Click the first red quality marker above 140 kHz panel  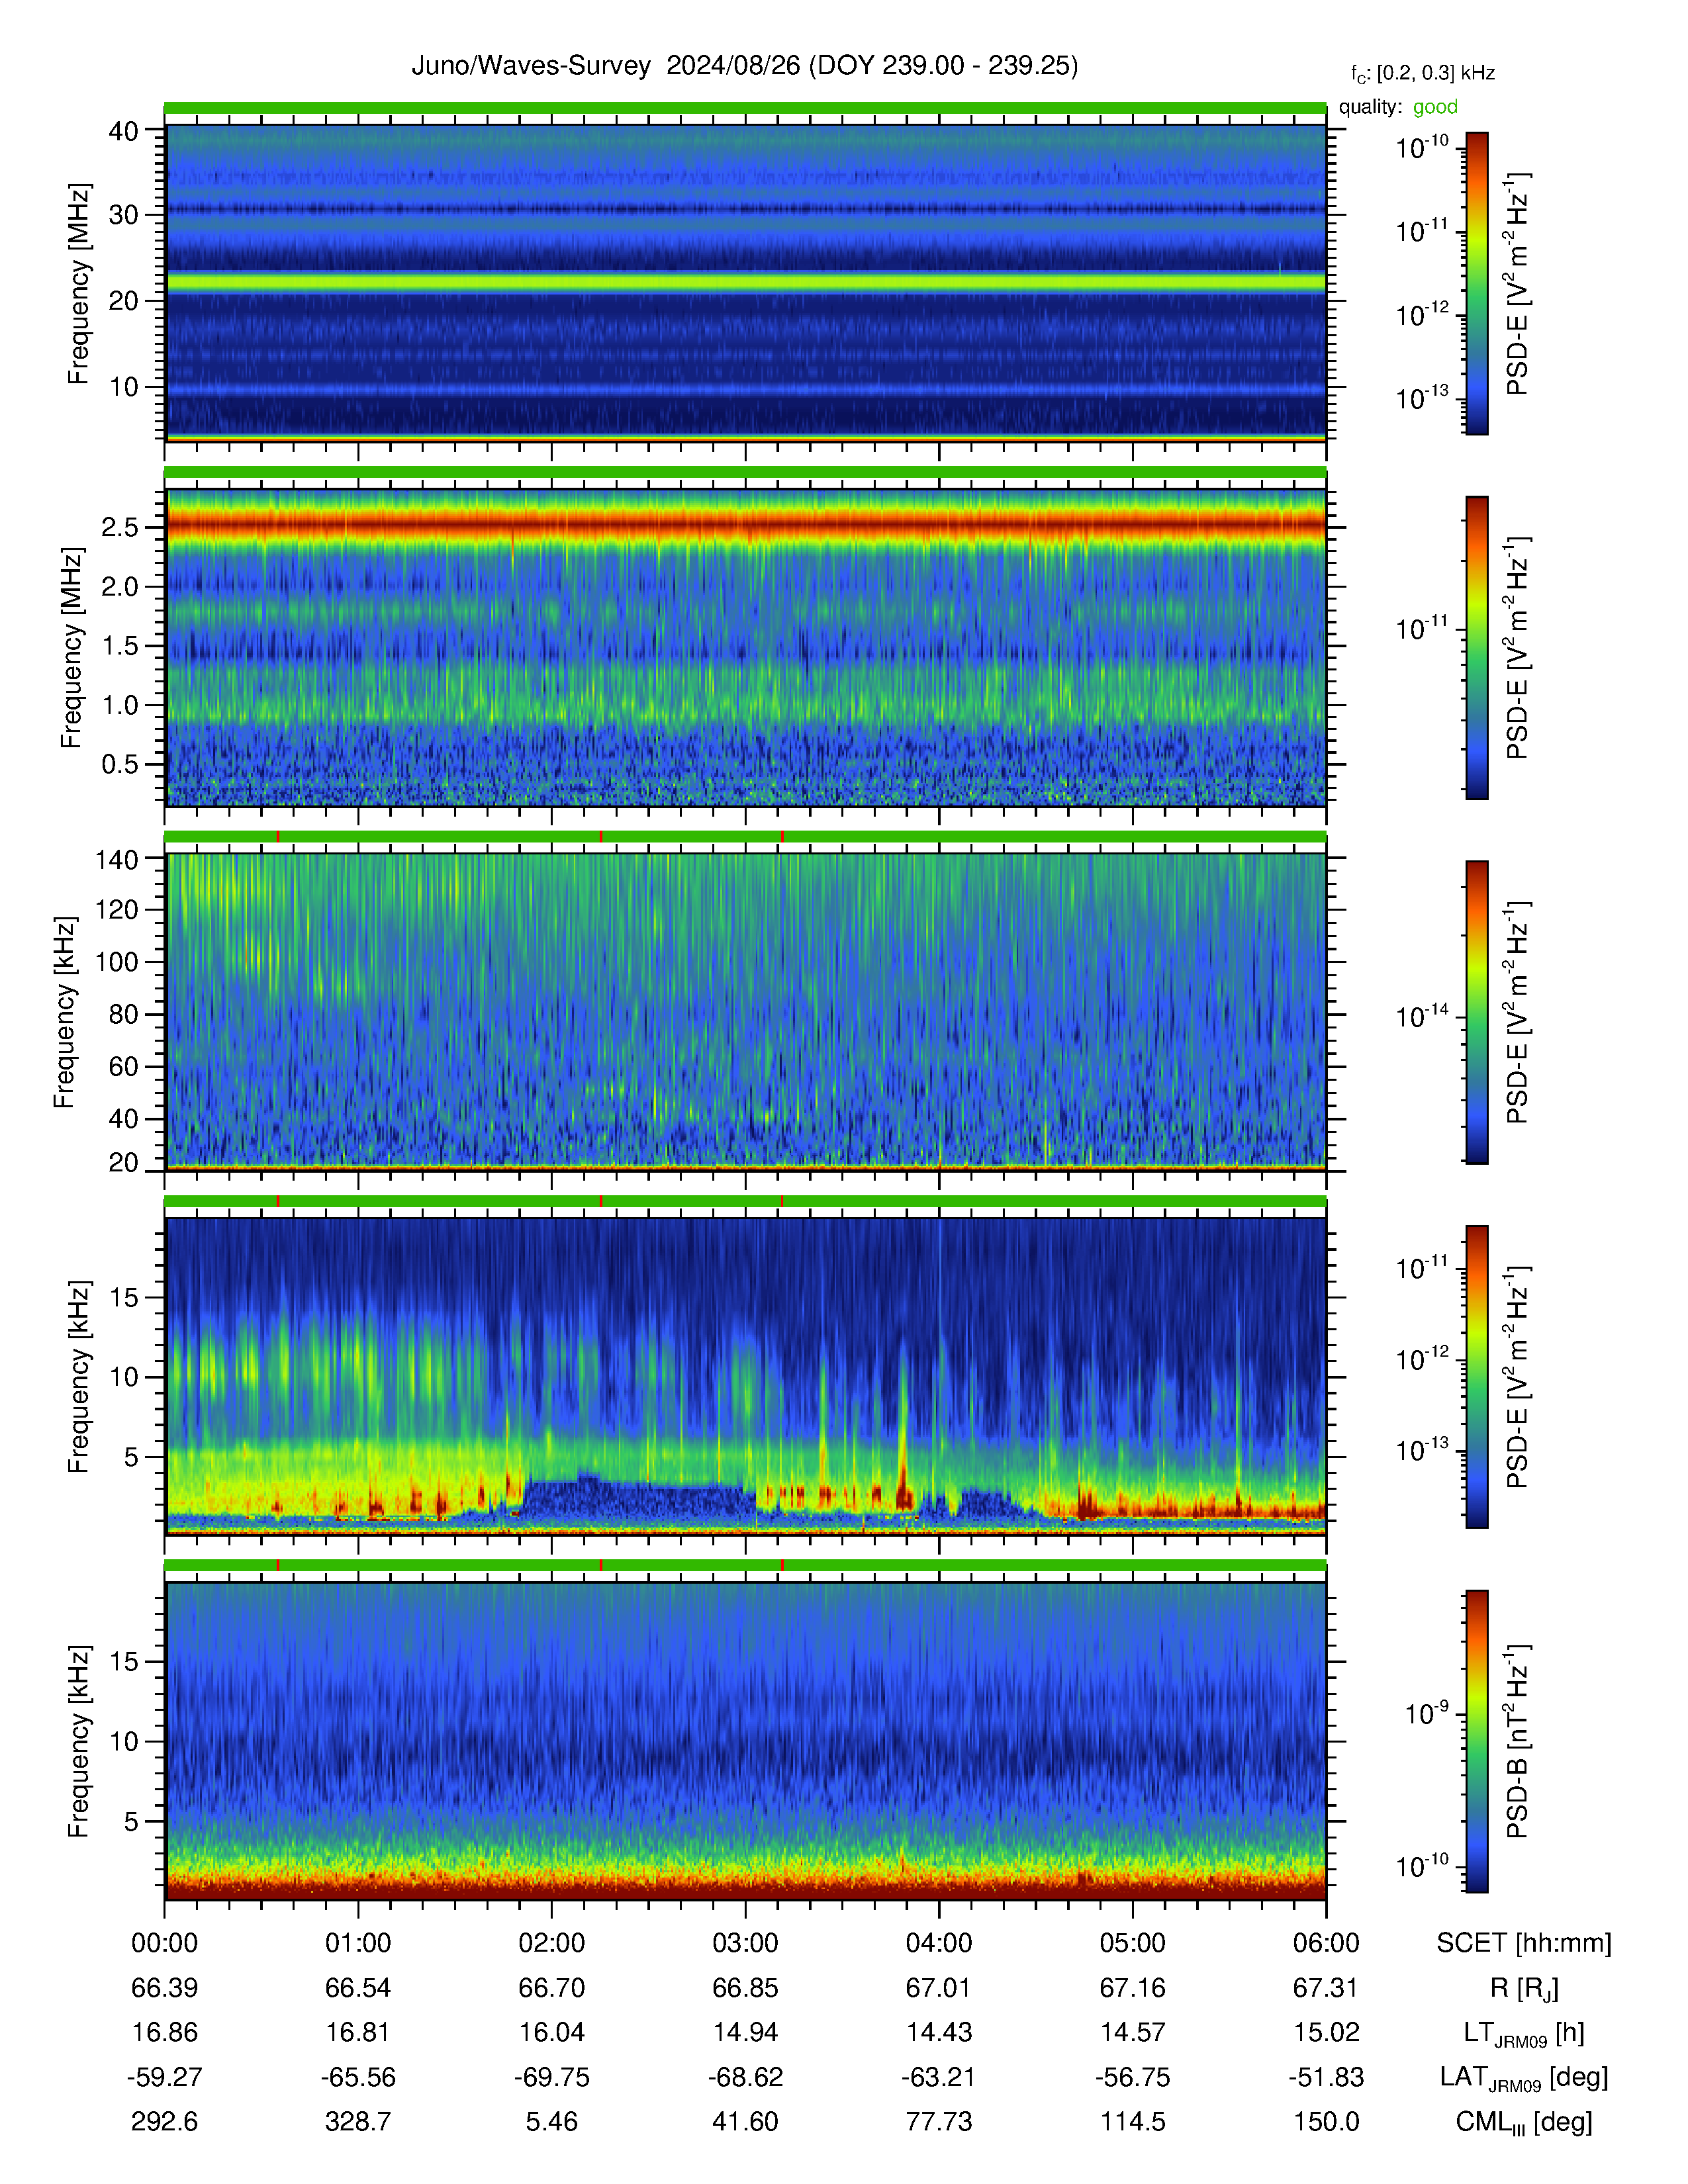click(x=278, y=836)
